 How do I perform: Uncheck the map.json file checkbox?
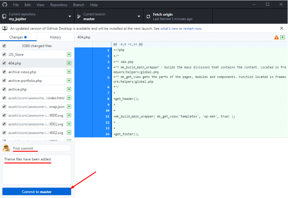pyautogui.click(x=4, y=106)
